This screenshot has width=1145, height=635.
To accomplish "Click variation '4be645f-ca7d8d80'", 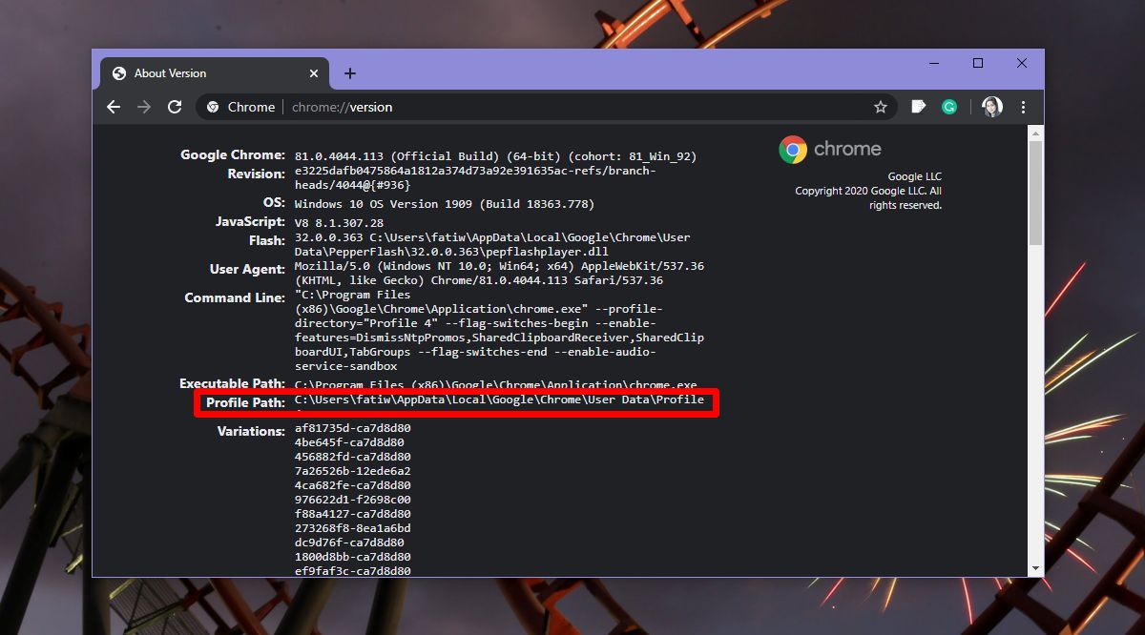I will (349, 442).
